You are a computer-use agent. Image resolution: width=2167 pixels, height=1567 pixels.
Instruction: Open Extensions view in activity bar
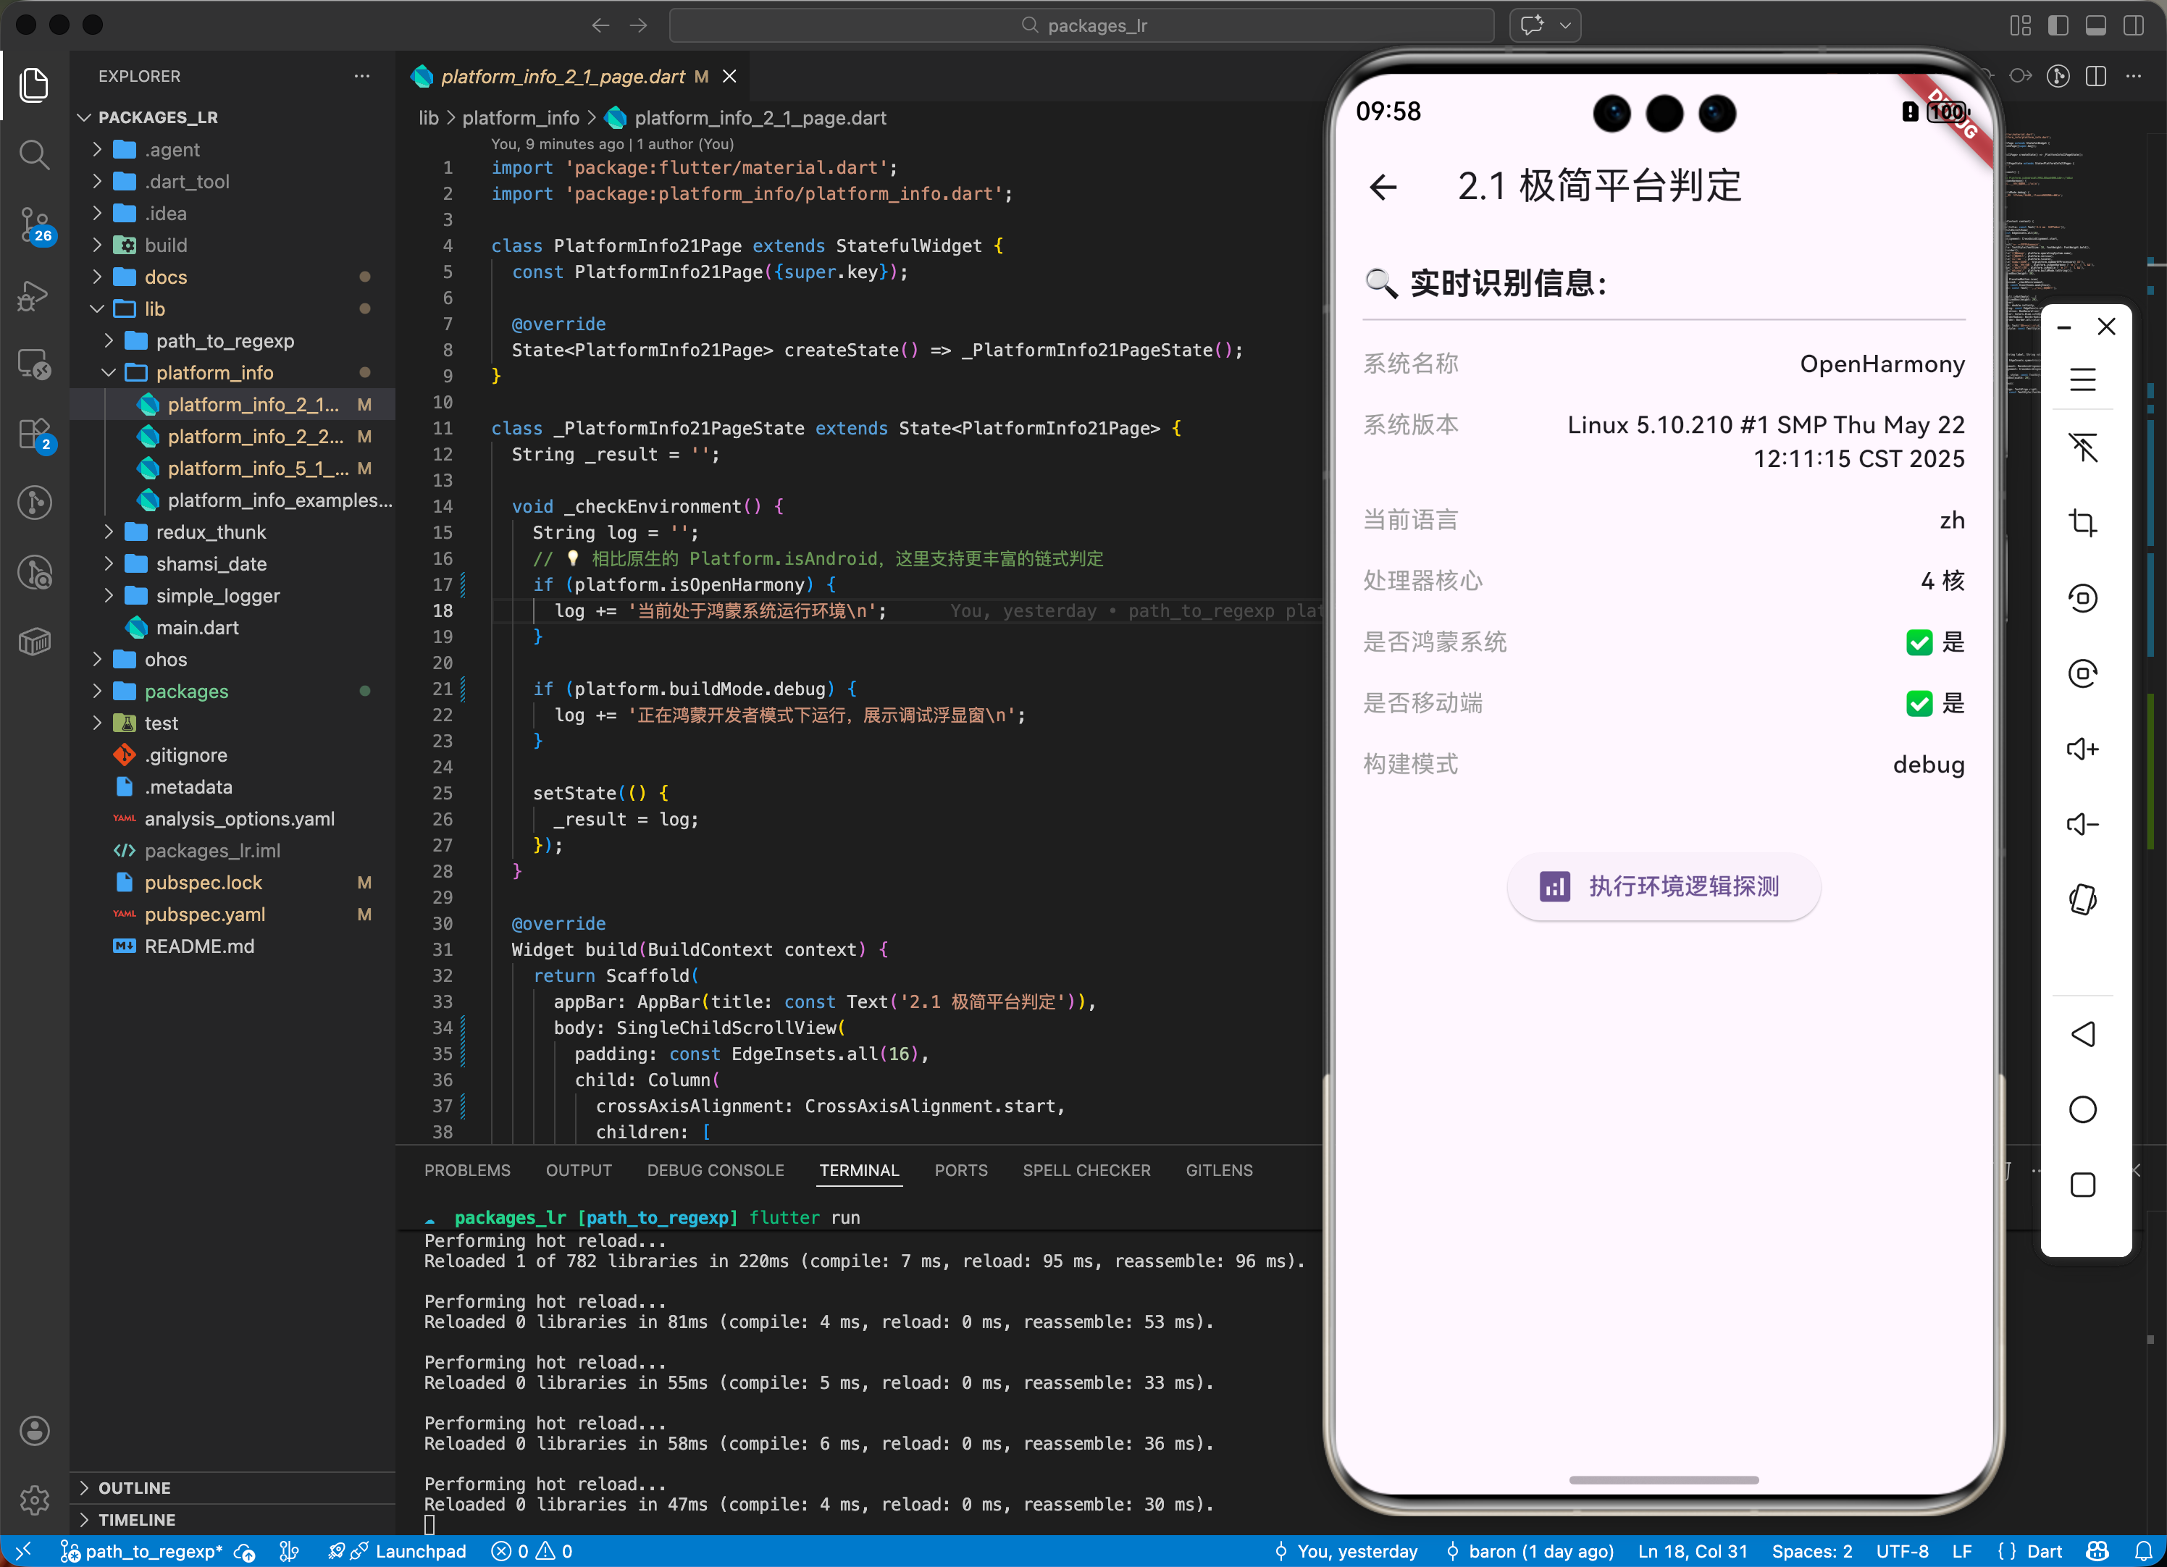pos(34,434)
